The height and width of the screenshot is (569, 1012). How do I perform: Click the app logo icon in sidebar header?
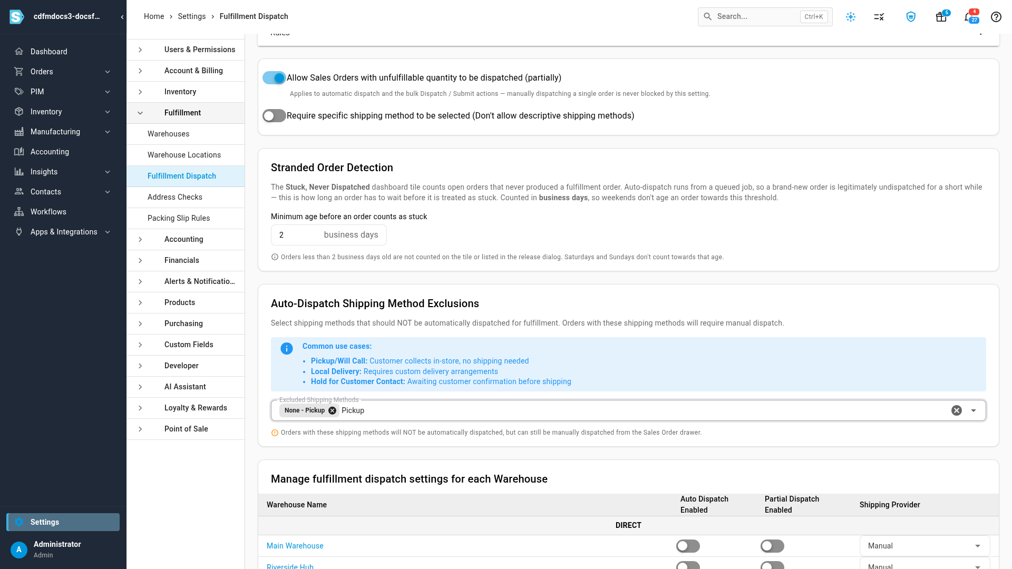[17, 17]
